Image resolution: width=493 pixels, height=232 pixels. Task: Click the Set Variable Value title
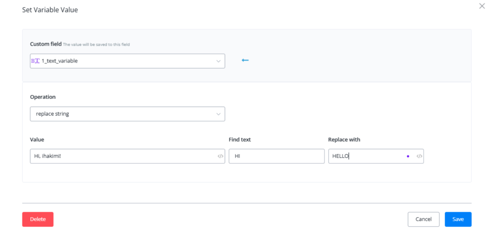(x=50, y=10)
